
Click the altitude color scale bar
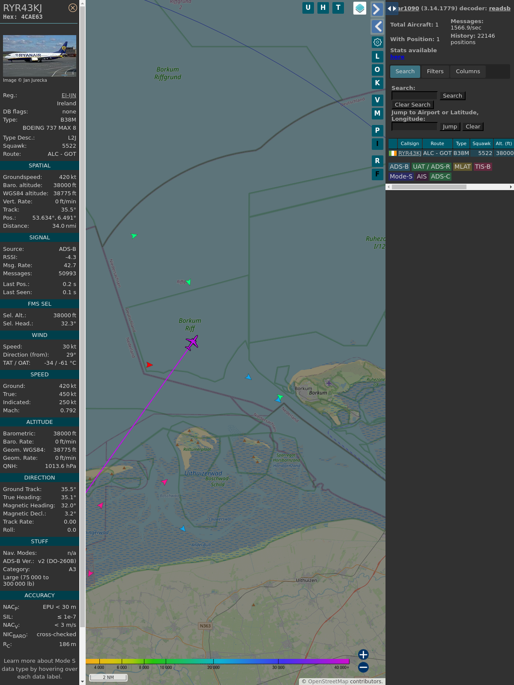tap(217, 661)
